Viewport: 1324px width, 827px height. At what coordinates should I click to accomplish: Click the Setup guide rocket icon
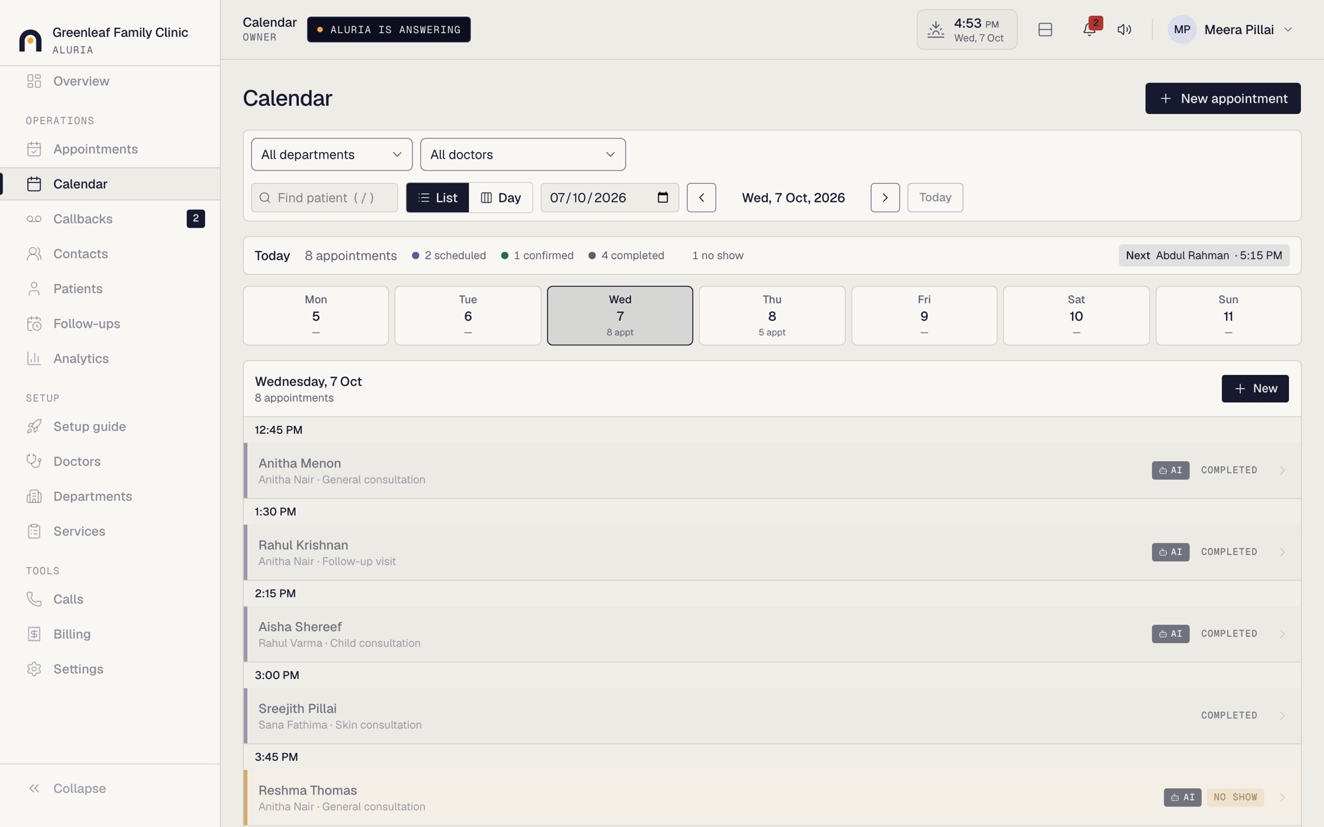[34, 426]
